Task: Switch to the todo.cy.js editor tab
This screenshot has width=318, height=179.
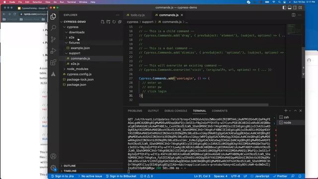Action: tap(138, 15)
